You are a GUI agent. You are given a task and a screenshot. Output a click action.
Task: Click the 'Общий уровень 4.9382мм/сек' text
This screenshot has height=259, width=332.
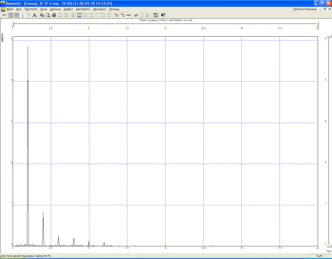pos(156,20)
